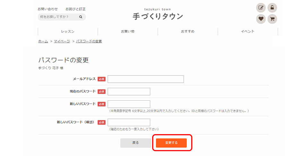Navigate to マイページ in the breadcrumb
Screen dimensions: 305x156
pos(61,41)
